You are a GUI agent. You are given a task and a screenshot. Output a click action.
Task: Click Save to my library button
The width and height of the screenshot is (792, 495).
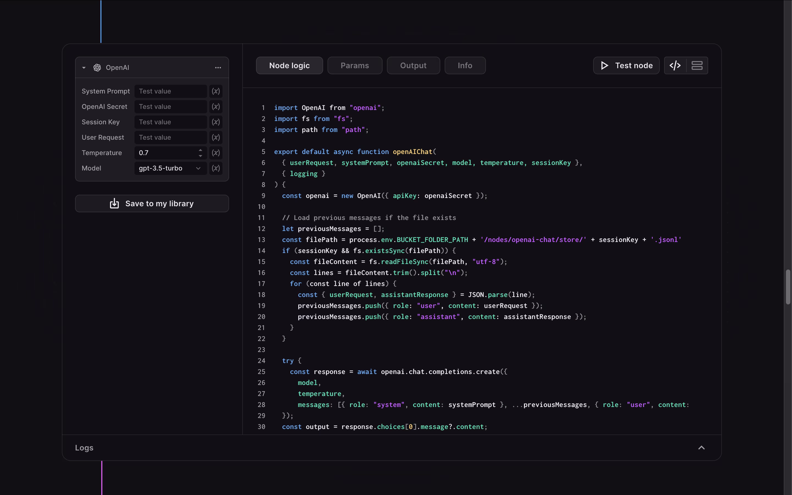tap(152, 204)
